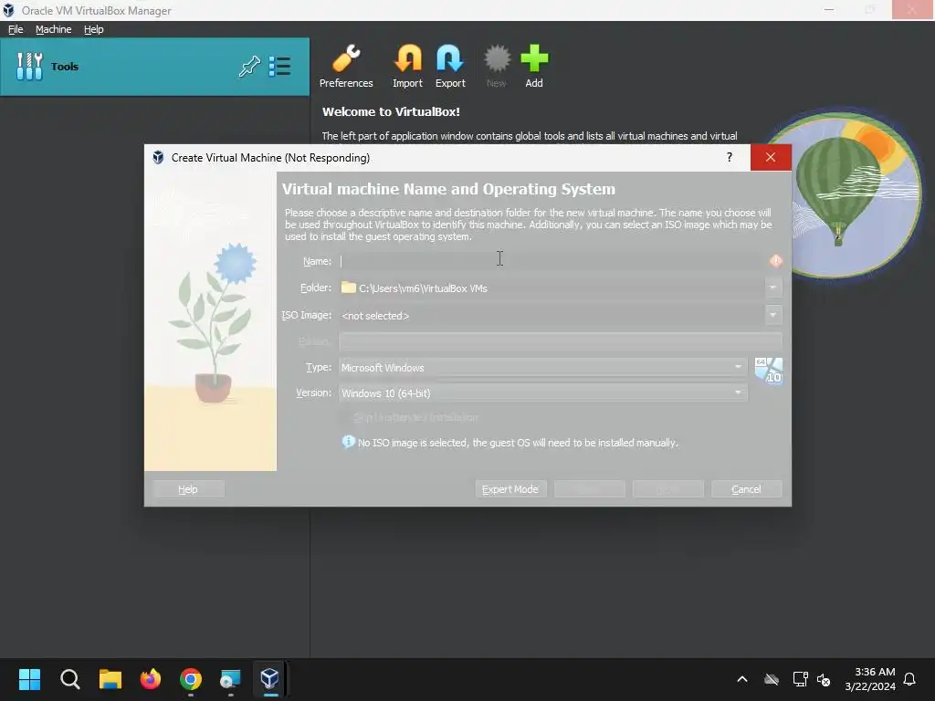Click the cloud sync tray icon

click(771, 679)
